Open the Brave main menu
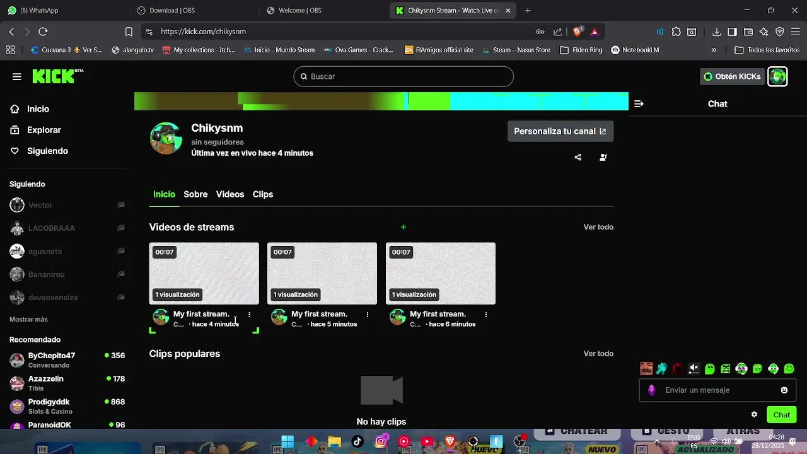Image resolution: width=807 pixels, height=454 pixels. [796, 32]
